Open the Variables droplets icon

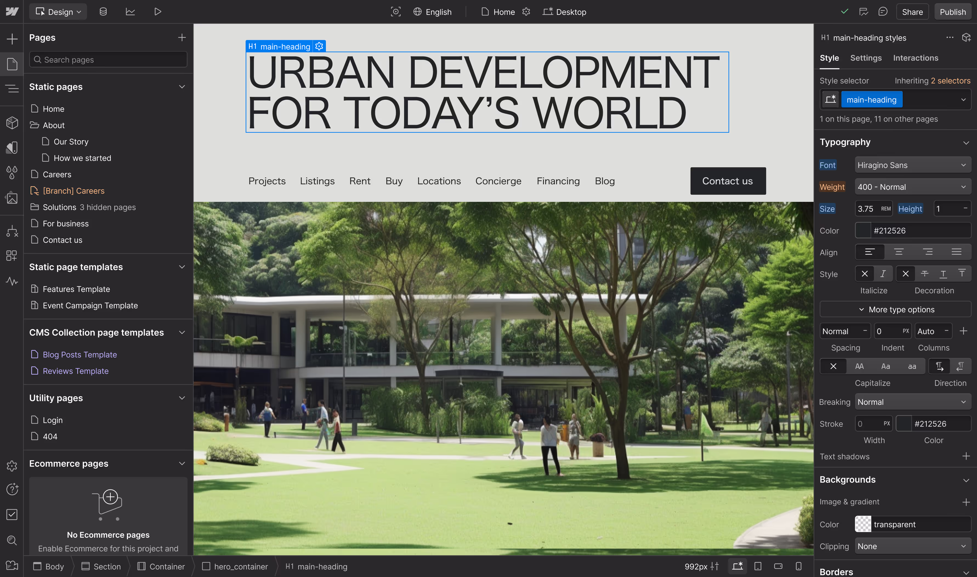[x=12, y=172]
